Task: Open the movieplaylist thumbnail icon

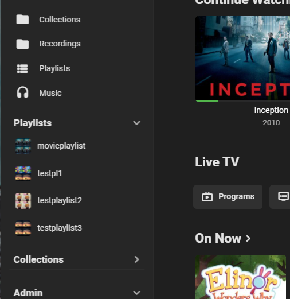Action: [x=23, y=146]
